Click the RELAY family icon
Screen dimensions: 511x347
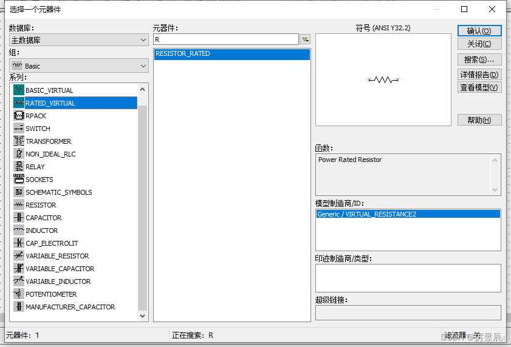coord(18,167)
